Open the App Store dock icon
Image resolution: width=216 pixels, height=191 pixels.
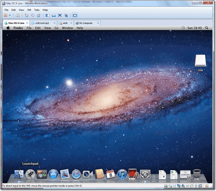(x=53, y=174)
